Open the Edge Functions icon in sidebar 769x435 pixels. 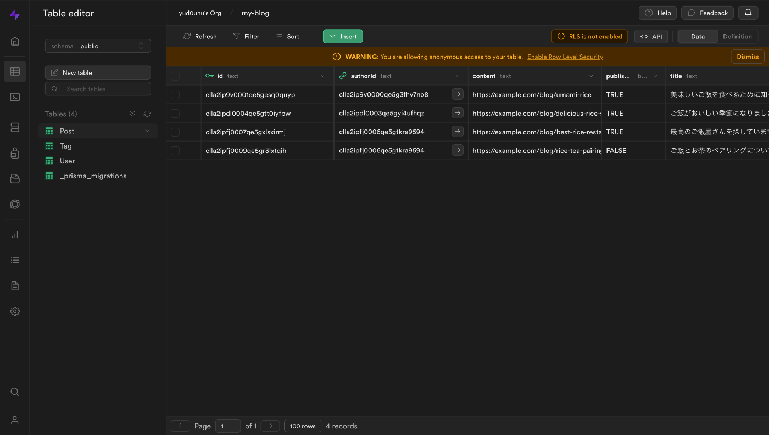15,204
